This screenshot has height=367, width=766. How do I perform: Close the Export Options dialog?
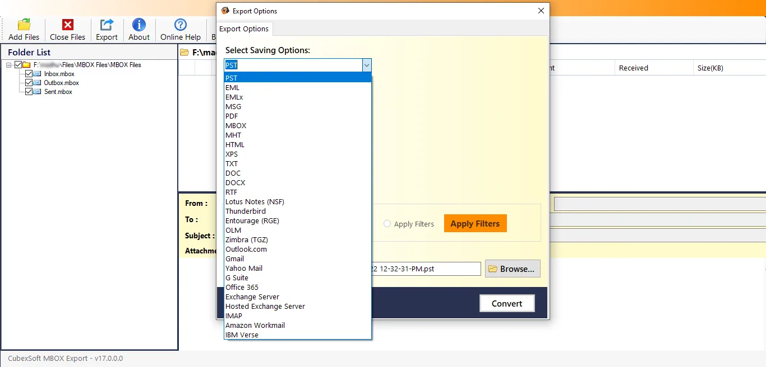tap(541, 11)
